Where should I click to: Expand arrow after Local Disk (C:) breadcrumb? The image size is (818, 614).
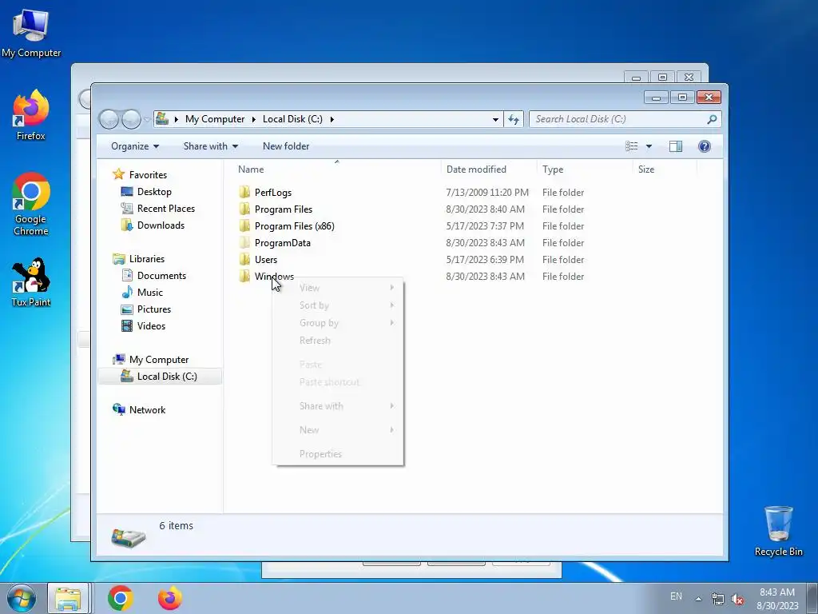point(332,119)
